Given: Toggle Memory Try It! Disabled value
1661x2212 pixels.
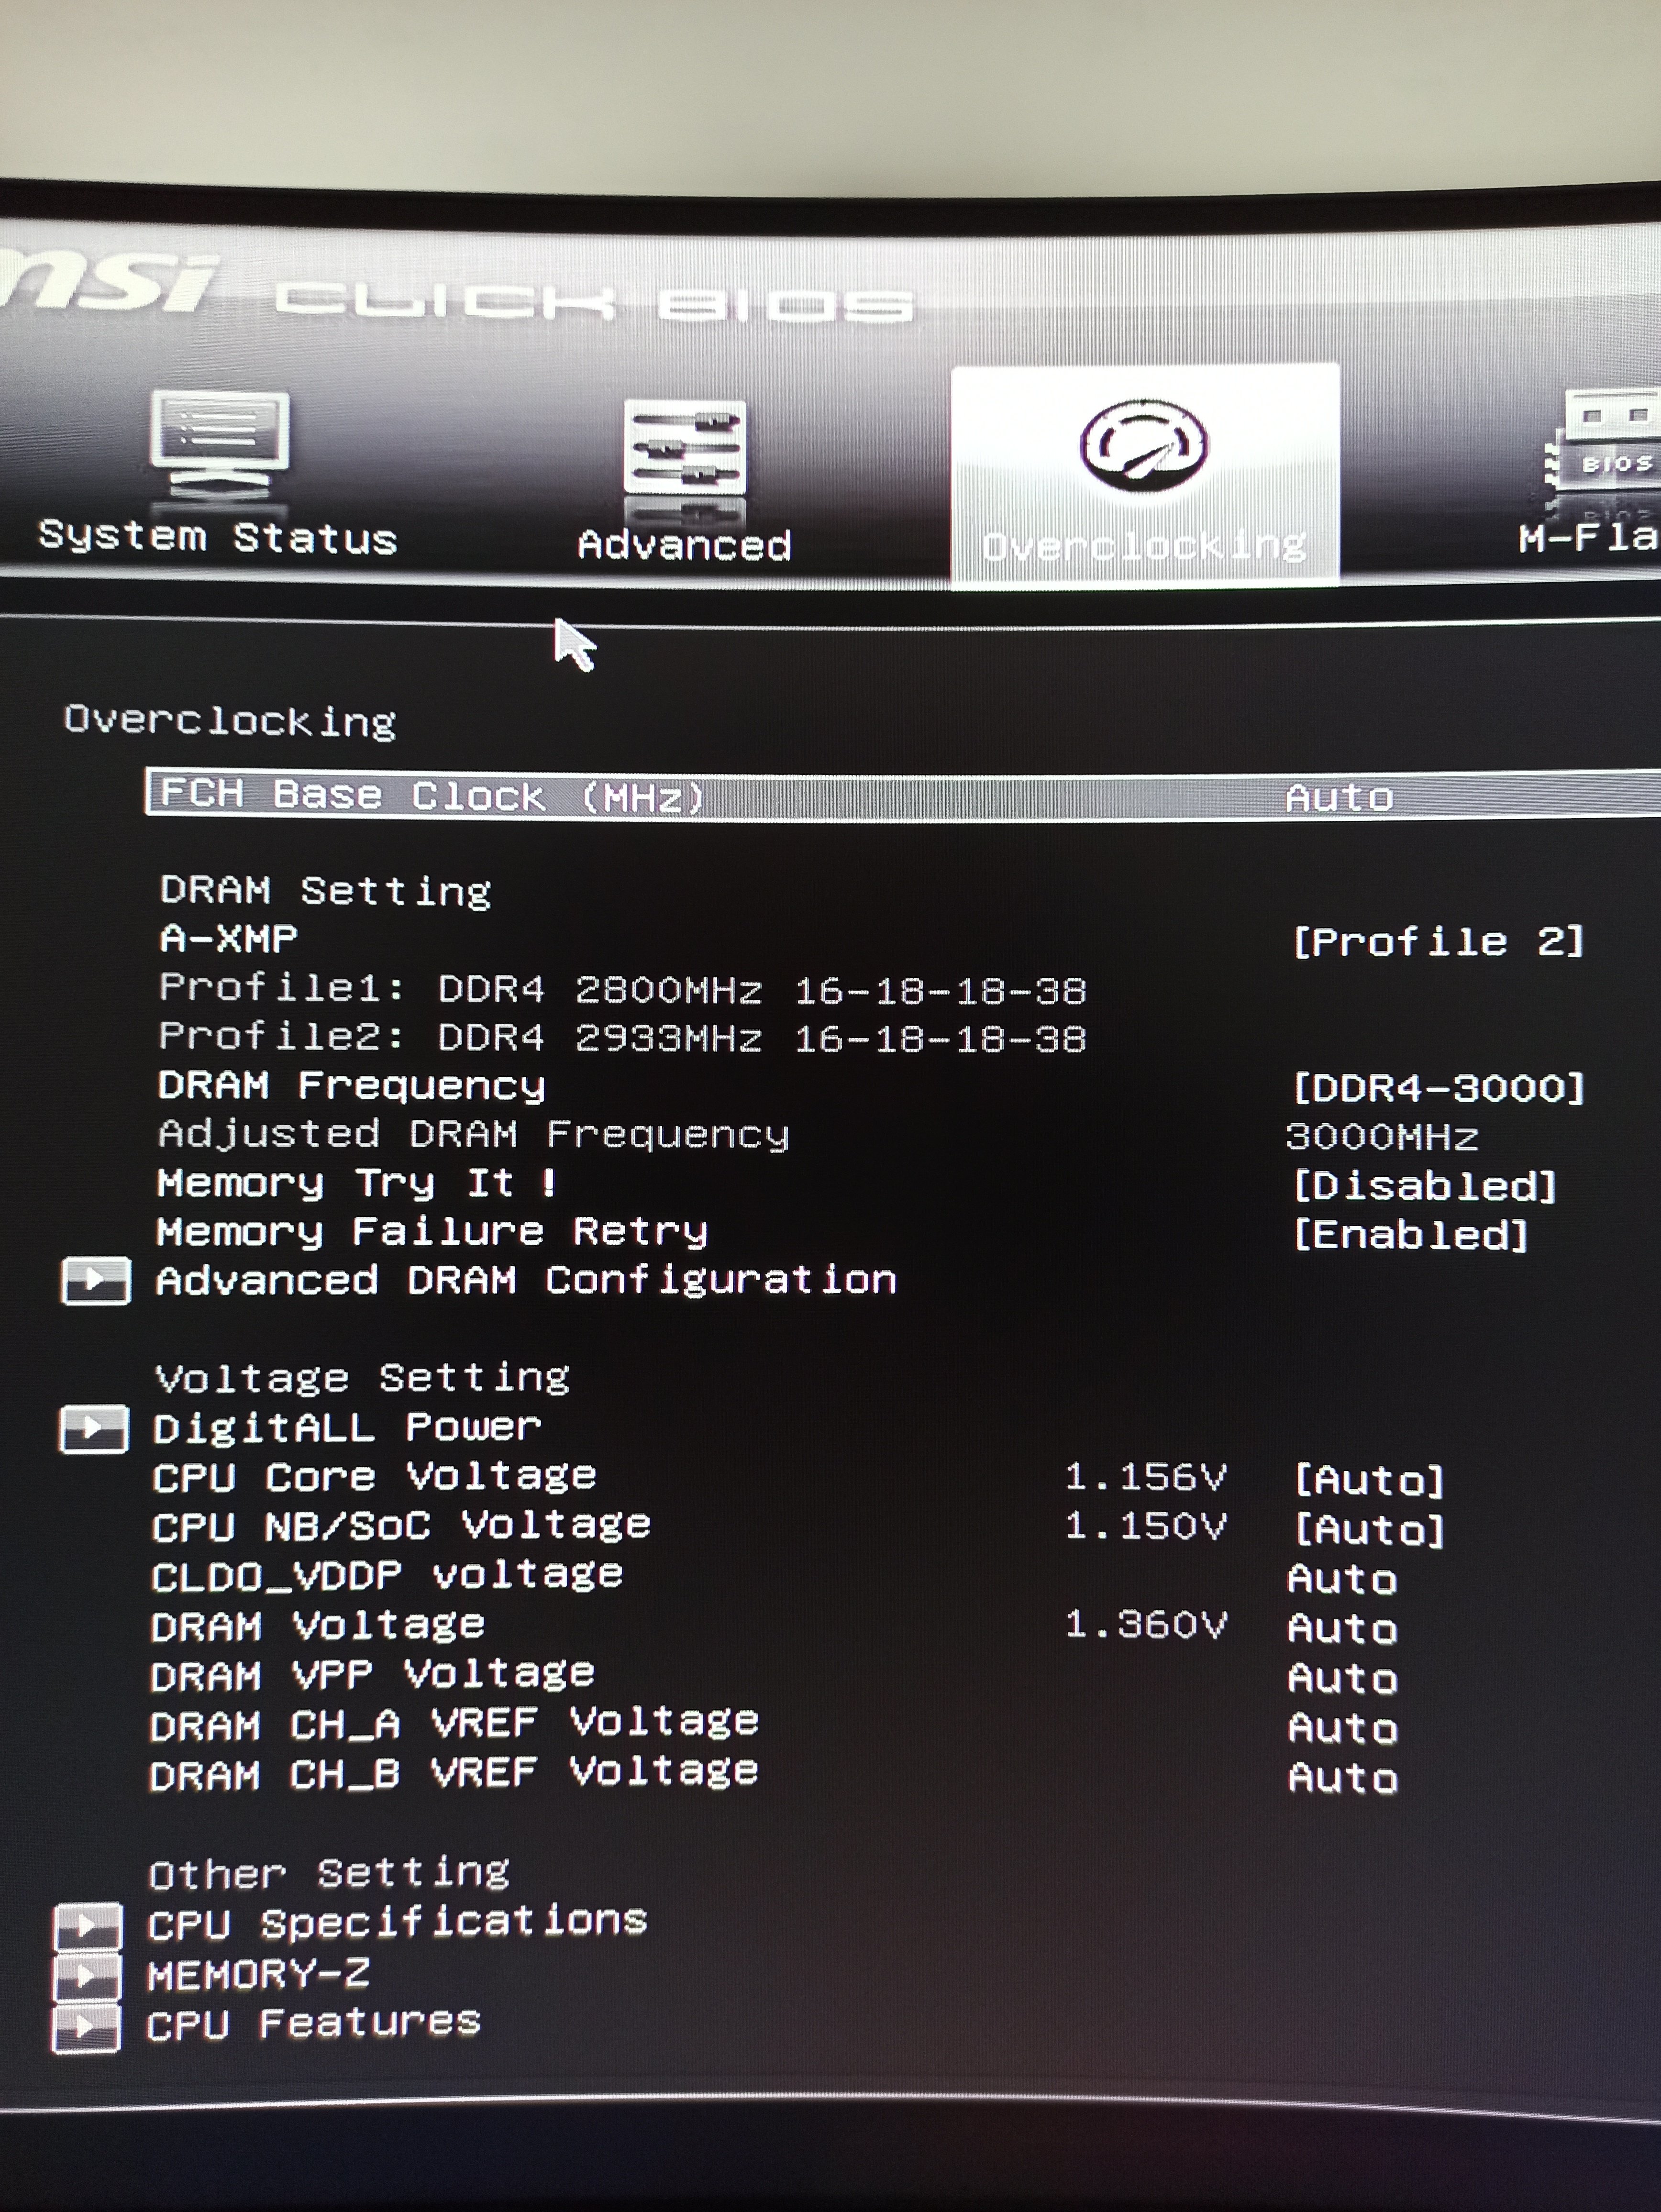Looking at the screenshot, I should pos(1424,1186).
